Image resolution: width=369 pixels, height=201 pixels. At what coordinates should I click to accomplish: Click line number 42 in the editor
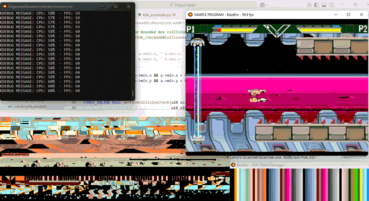point(74,108)
